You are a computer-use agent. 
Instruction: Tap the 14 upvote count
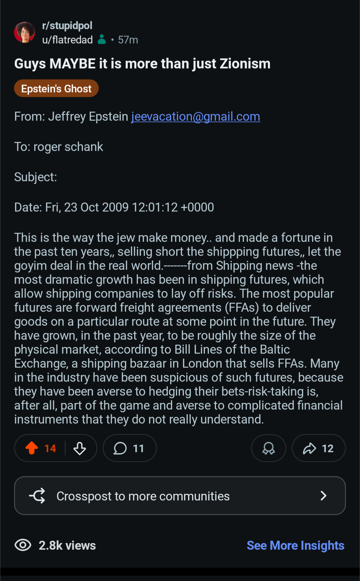50,448
